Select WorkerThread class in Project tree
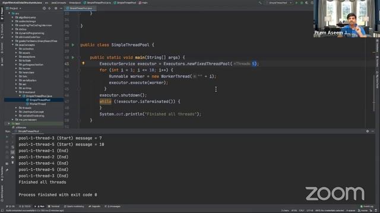The width and height of the screenshot is (380, 213). click(x=36, y=104)
